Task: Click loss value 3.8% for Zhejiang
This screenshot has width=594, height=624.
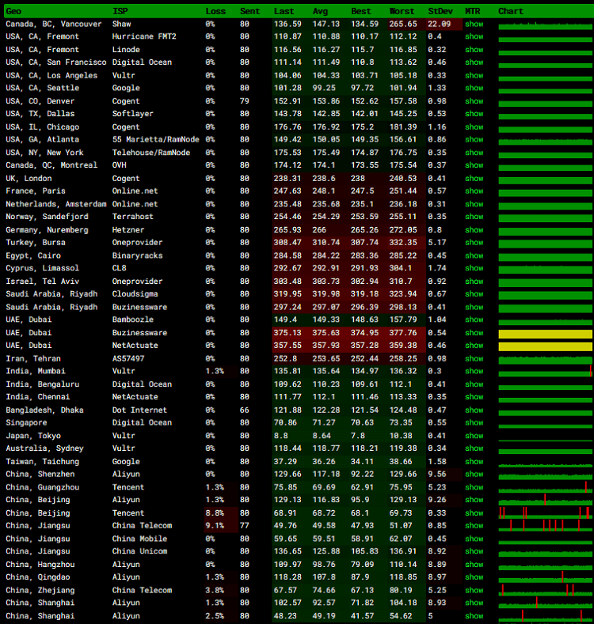Action: tap(215, 590)
